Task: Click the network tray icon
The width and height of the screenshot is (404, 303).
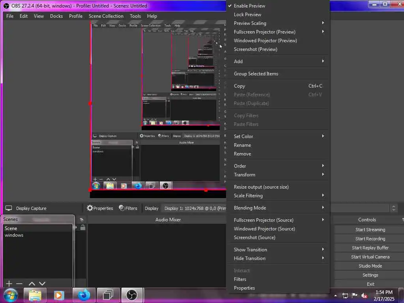Action: 345,296
